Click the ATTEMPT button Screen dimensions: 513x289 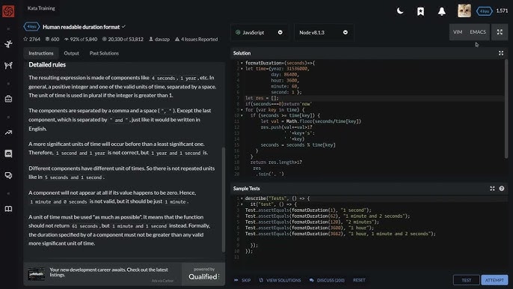coord(494,280)
